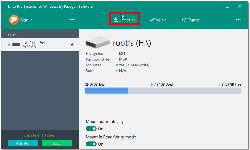
Task: Format the selected volume
Action: 191,20
